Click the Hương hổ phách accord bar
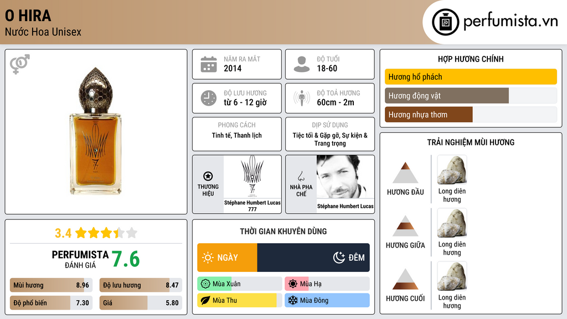This screenshot has height=319, width=567. tap(471, 76)
